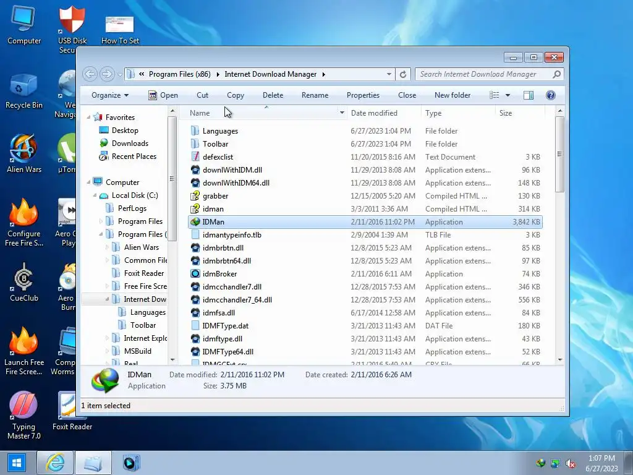The height and width of the screenshot is (475, 633).
Task: Open the Organize dropdown menu
Action: click(x=110, y=95)
